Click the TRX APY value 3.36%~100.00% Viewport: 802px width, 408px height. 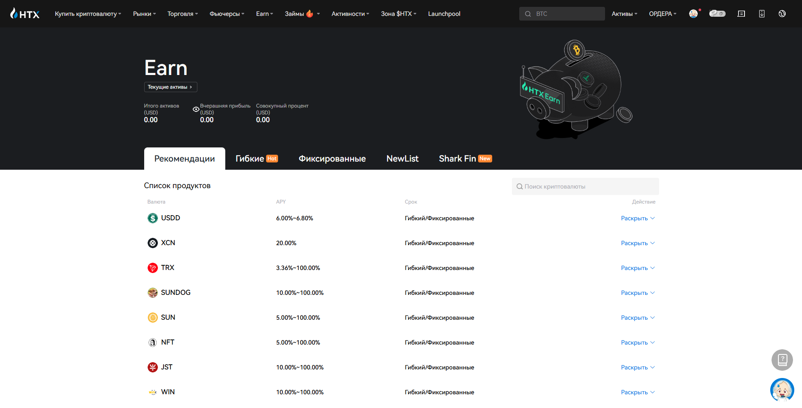coord(298,268)
